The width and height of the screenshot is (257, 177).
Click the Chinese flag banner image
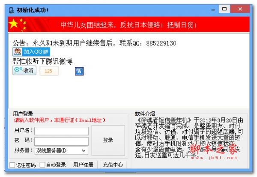coord(30,24)
